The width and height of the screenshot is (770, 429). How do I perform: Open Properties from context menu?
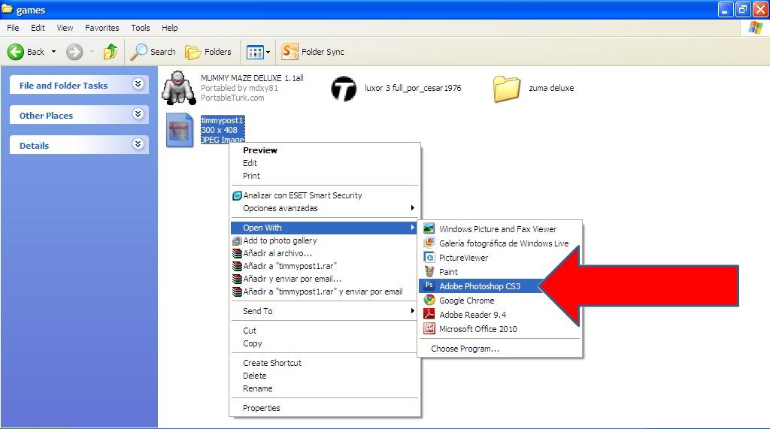(325, 408)
